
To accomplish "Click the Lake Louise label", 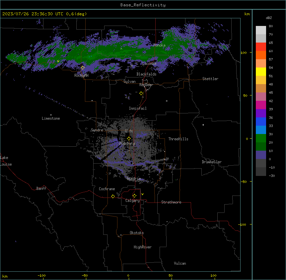I will pyautogui.click(x=6, y=161).
